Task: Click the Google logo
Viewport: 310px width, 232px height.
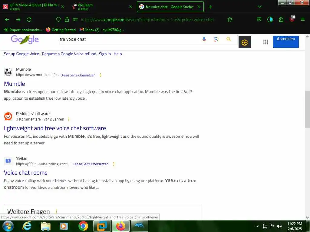Action: (25, 40)
